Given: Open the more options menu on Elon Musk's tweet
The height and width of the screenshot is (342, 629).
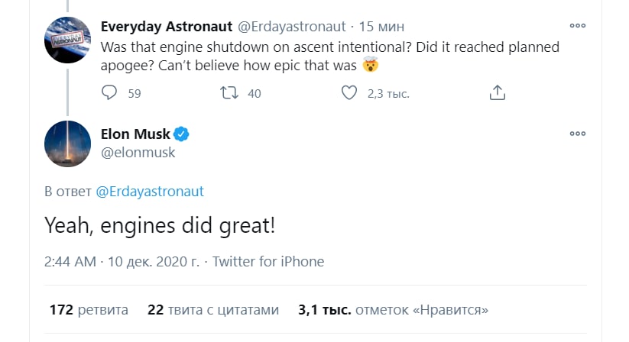Looking at the screenshot, I should click(x=578, y=134).
